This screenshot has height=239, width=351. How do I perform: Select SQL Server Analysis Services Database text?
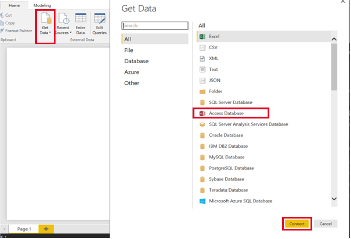click(x=249, y=124)
